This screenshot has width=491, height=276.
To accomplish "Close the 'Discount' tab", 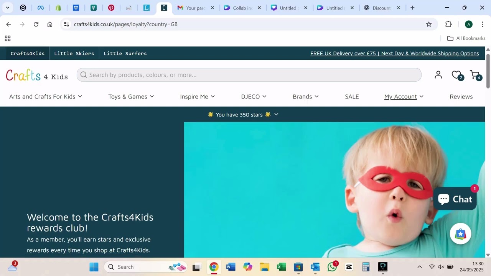I will click(399, 8).
